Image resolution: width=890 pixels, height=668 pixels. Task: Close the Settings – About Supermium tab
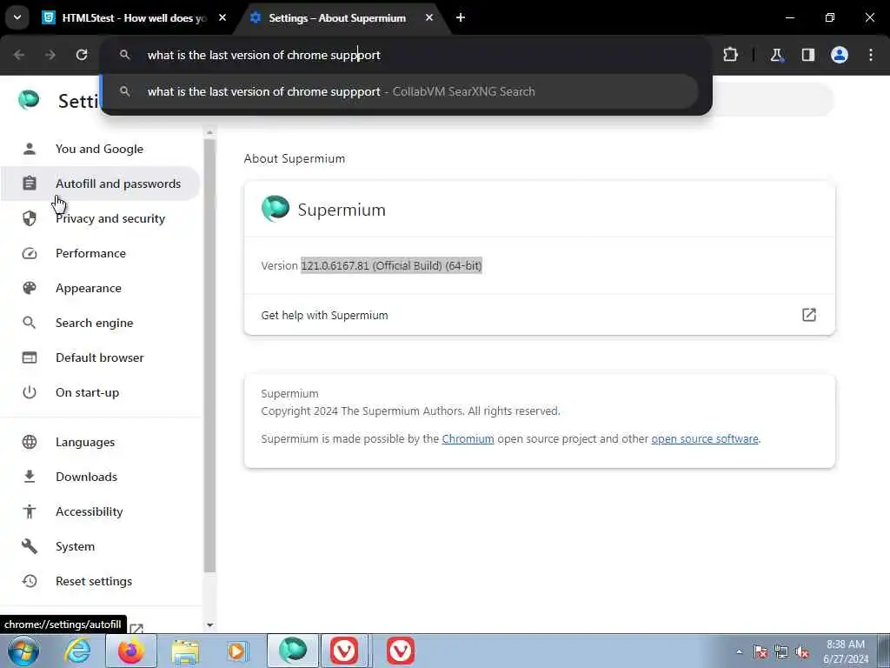point(429,17)
